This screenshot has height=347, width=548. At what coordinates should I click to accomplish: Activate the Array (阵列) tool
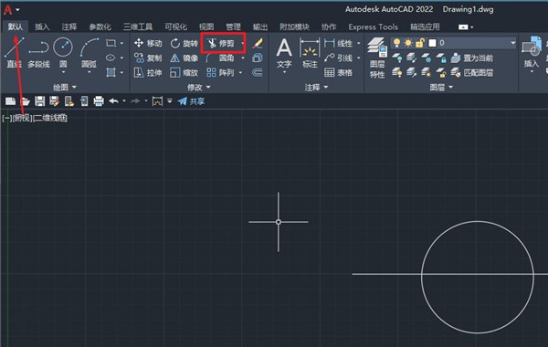(x=221, y=72)
